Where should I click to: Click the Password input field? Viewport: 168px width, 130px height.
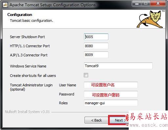[x=111, y=94]
